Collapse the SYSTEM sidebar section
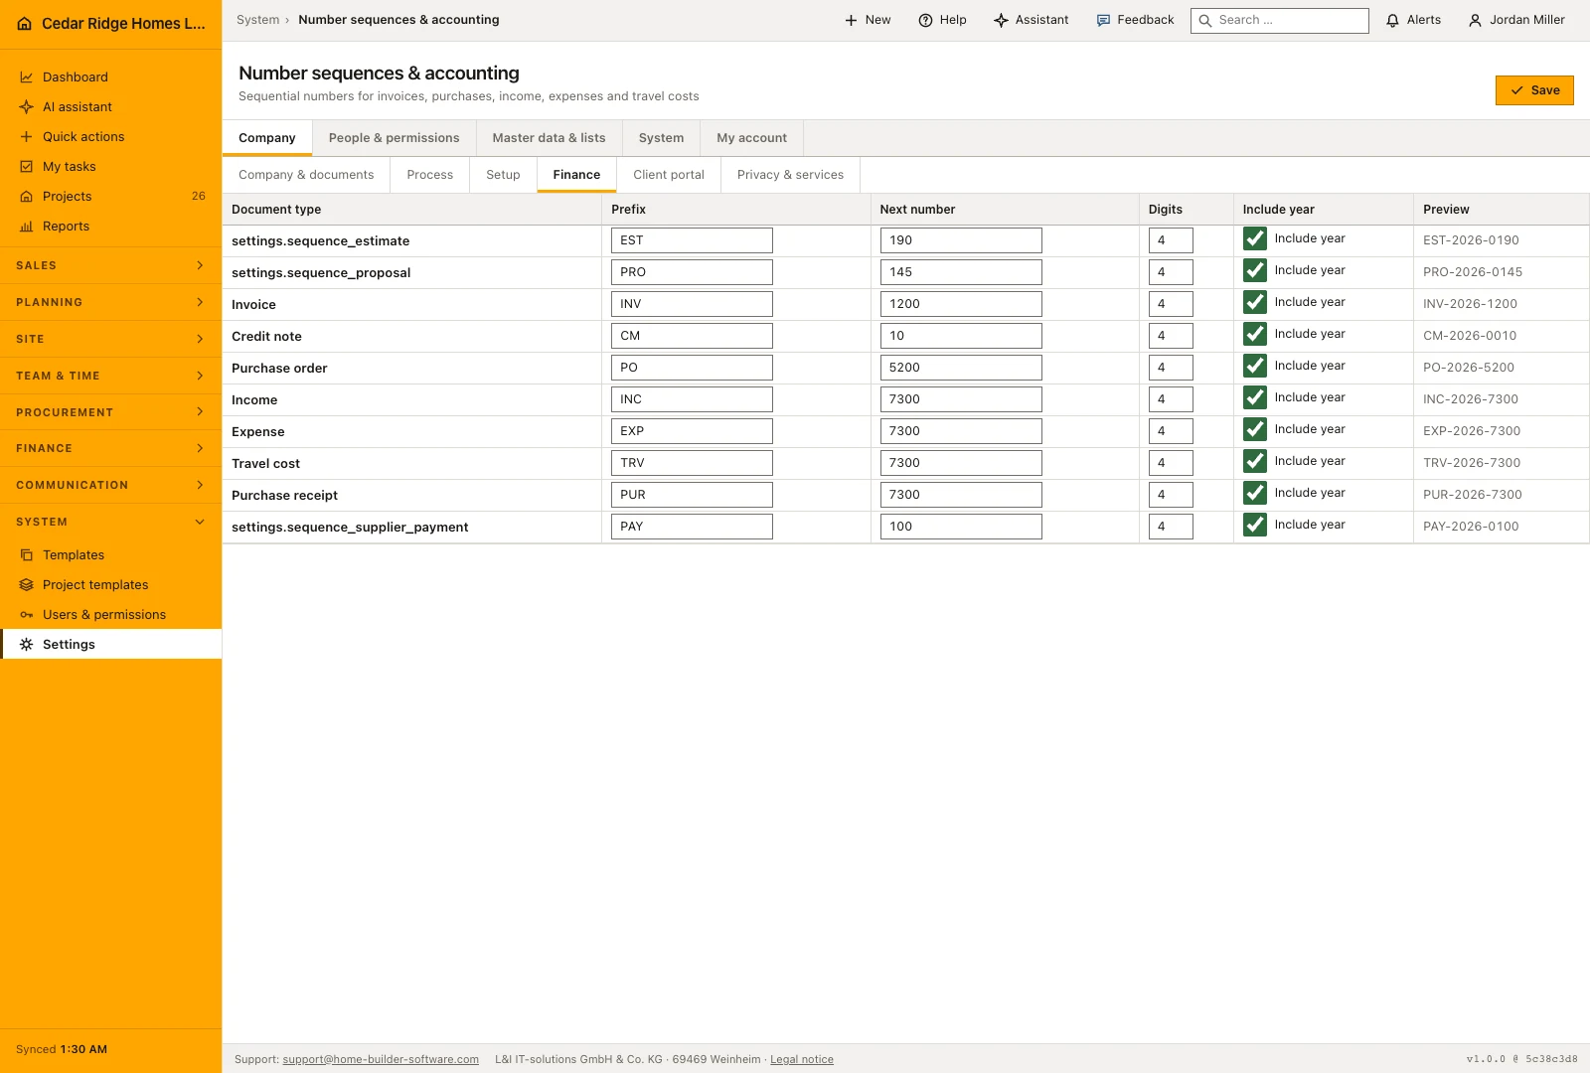The width and height of the screenshot is (1590, 1073). tap(110, 522)
